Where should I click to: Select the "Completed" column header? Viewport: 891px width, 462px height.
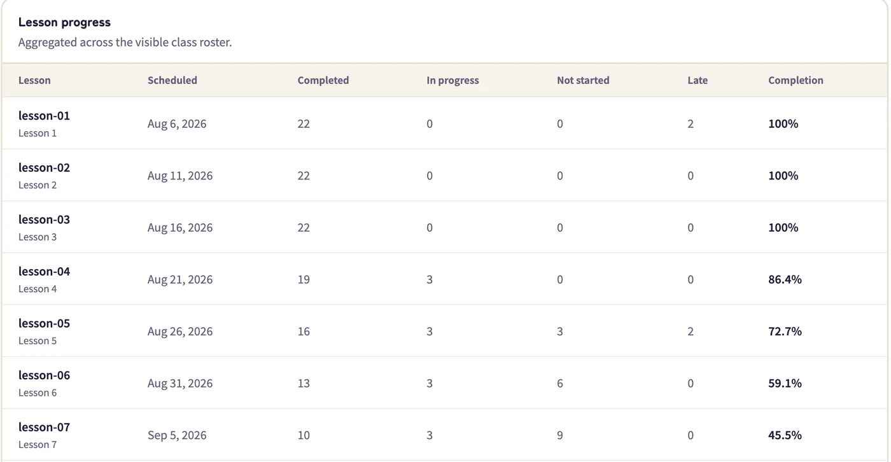point(323,80)
